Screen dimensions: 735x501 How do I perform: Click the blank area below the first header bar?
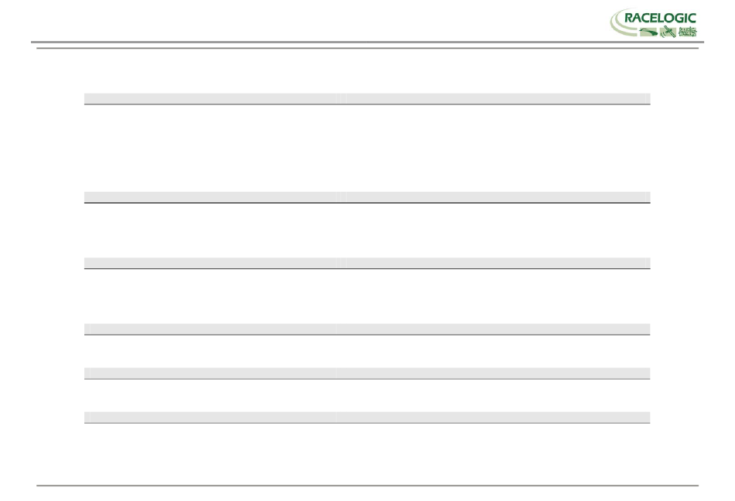367,148
